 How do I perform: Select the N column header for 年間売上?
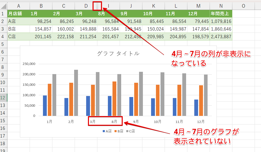click(x=221, y=6)
